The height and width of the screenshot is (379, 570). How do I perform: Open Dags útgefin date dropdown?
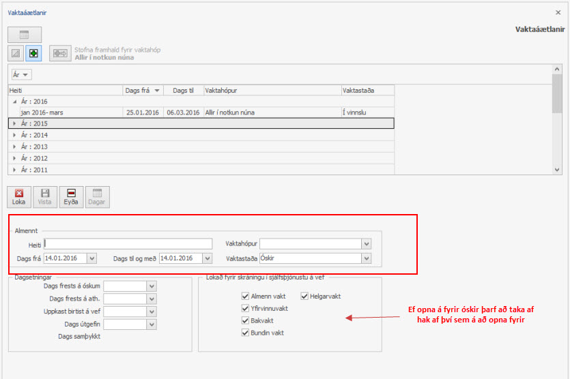coord(152,324)
